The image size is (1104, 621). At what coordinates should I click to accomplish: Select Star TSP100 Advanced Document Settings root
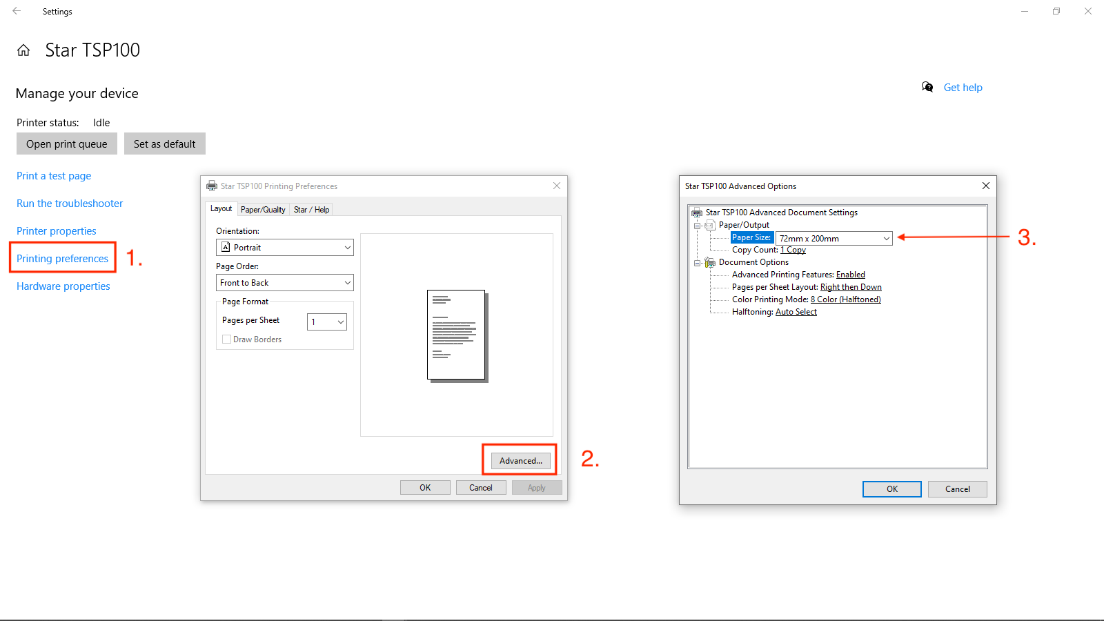(x=781, y=213)
